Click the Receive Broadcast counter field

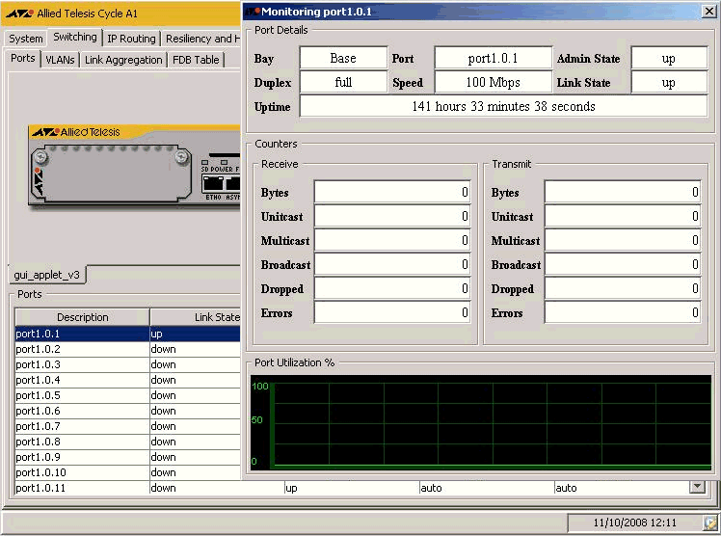[x=392, y=264]
